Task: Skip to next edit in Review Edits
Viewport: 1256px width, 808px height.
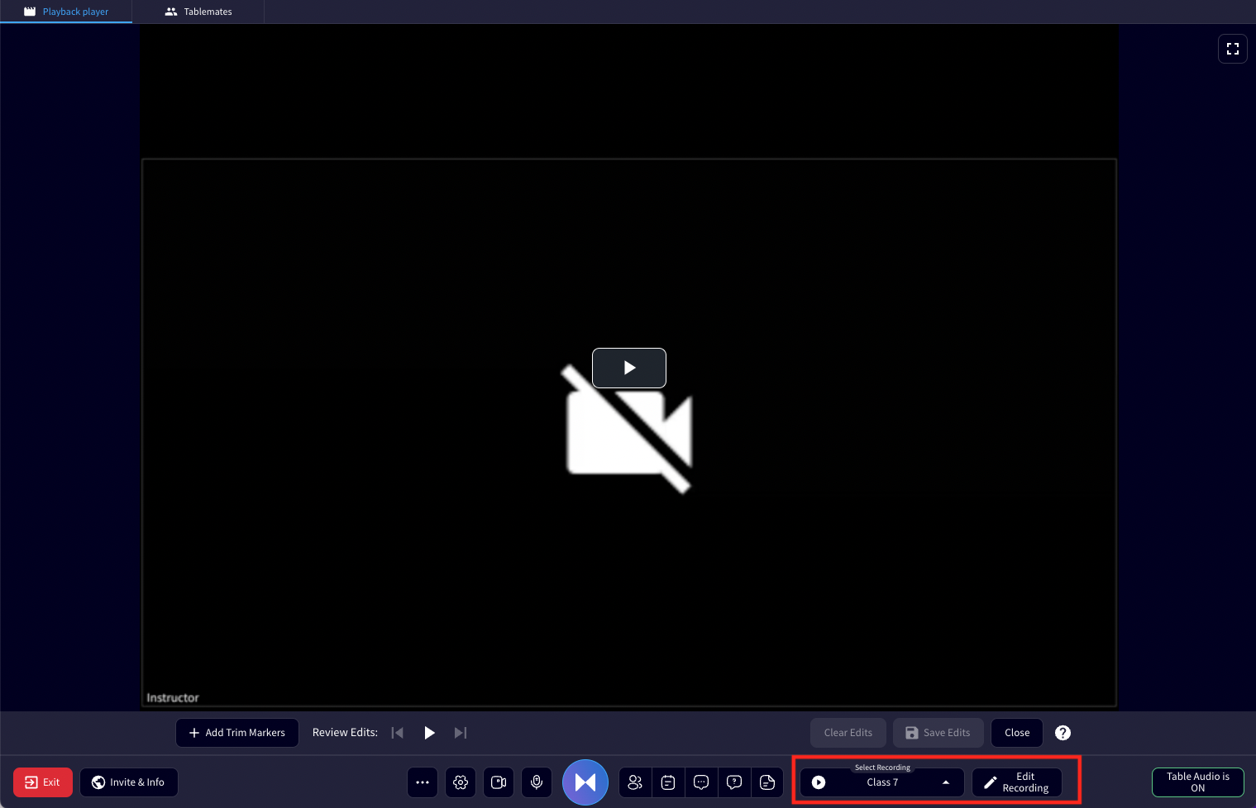Action: 461,733
